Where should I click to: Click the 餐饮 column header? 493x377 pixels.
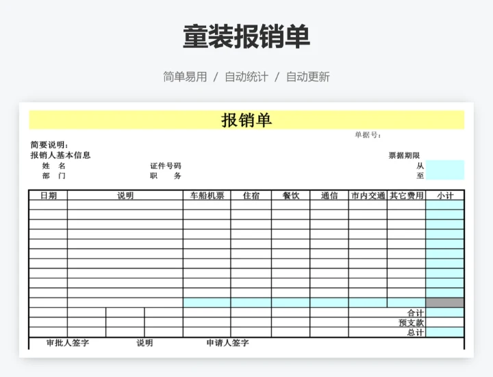(x=290, y=196)
